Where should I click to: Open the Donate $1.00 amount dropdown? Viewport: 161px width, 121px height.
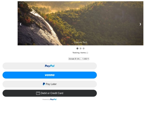[79, 59]
